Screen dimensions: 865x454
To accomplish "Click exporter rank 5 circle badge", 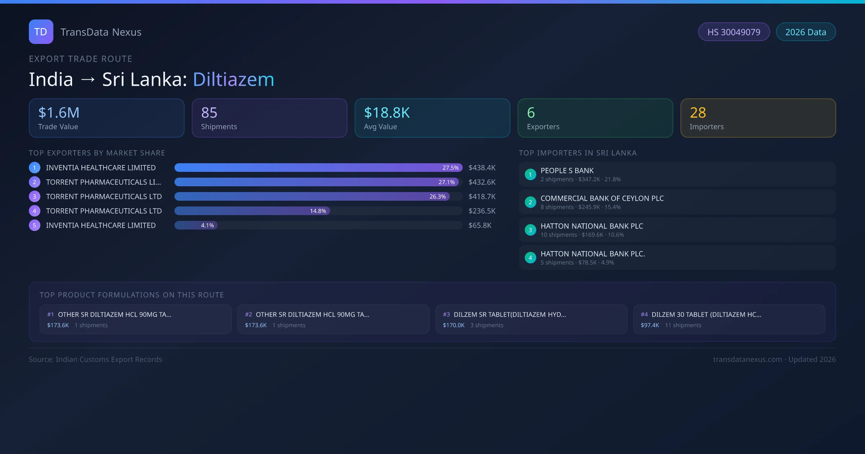I will (x=35, y=225).
